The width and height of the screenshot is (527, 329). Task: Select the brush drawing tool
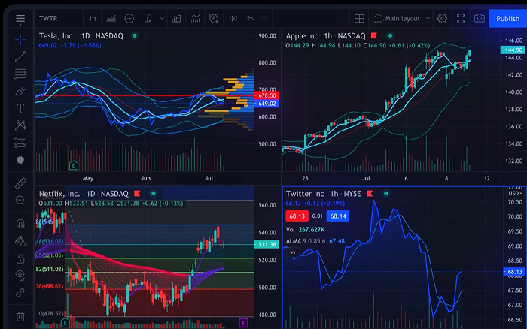20,91
